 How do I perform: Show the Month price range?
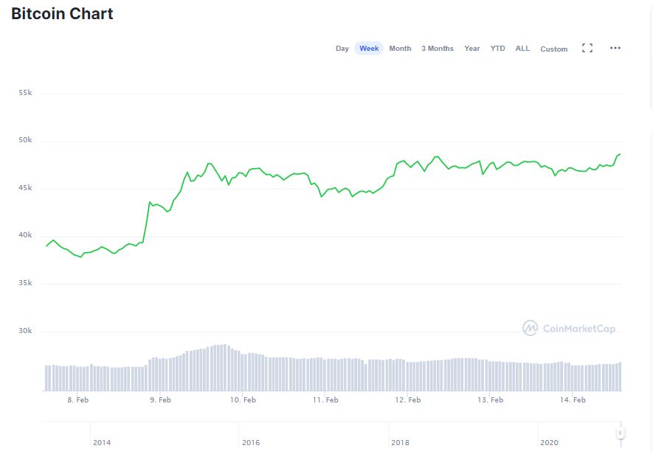(400, 49)
